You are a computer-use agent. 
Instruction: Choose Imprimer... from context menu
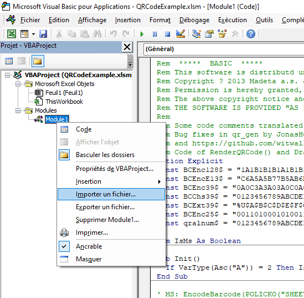click(x=111, y=233)
